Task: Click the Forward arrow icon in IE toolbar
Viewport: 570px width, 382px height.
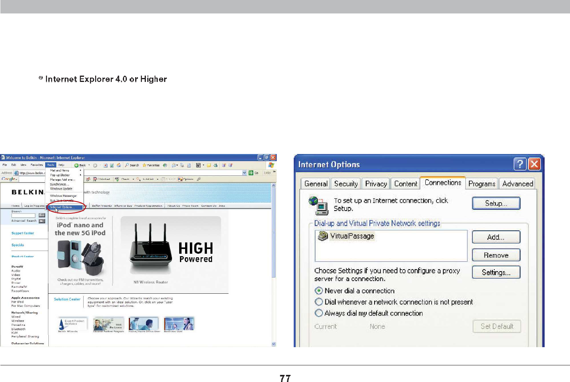Action: click(x=95, y=165)
